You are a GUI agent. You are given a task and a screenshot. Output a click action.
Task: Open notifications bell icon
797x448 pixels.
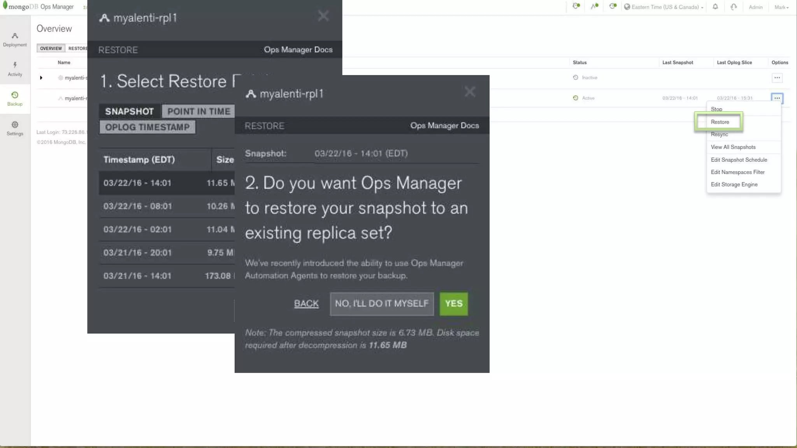[715, 7]
